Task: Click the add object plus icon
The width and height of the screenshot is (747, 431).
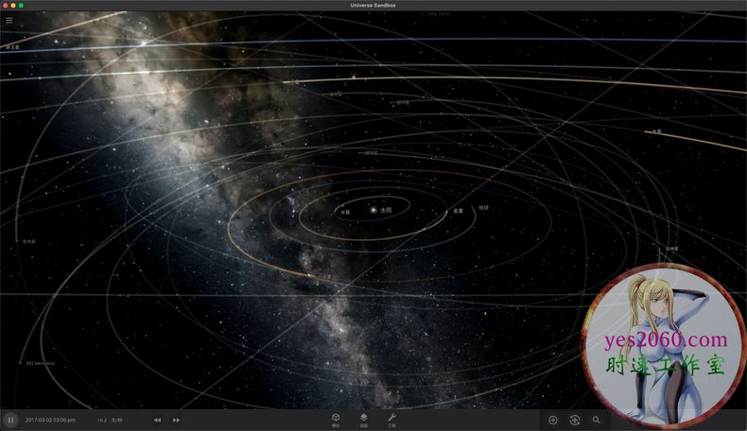Action: 553,420
